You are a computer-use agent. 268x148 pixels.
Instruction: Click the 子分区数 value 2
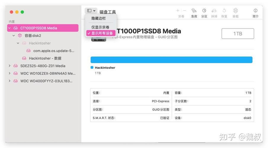(x=250, y=101)
